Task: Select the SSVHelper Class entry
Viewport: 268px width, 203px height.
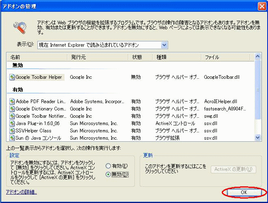Action: (x=33, y=131)
